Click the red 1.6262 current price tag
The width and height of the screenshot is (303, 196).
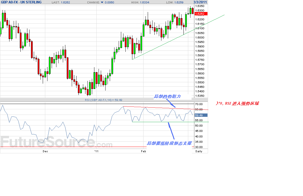click(x=201, y=14)
